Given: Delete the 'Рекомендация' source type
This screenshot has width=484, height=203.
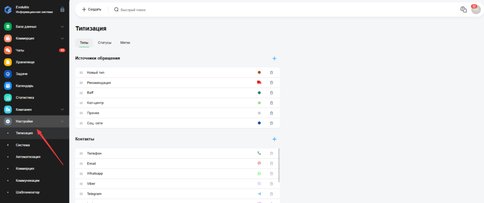Looking at the screenshot, I should pos(271,82).
